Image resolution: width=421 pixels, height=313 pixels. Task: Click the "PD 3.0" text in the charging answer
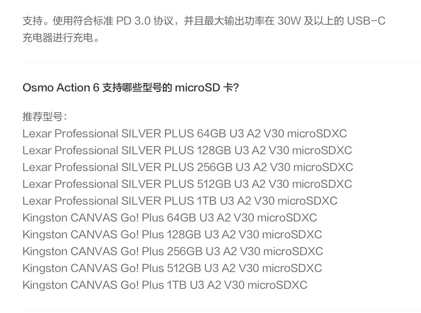click(133, 22)
